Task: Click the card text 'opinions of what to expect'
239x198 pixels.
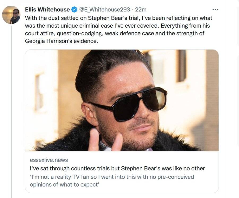Action: [65, 184]
